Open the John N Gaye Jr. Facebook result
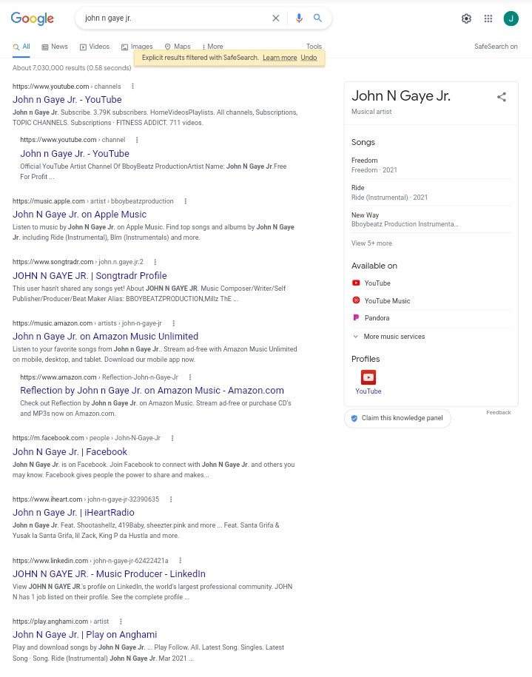This screenshot has height=677, width=532. tap(70, 451)
